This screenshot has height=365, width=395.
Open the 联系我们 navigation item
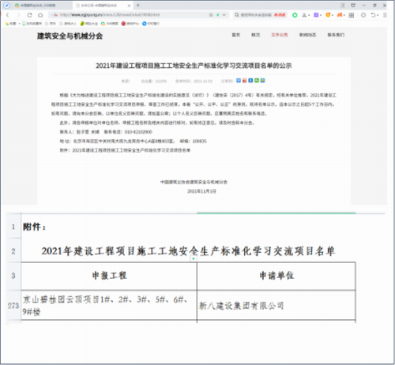[x=336, y=35]
